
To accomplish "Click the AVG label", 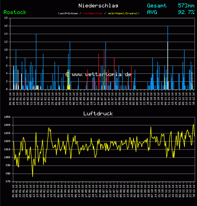I will [x=152, y=12].
